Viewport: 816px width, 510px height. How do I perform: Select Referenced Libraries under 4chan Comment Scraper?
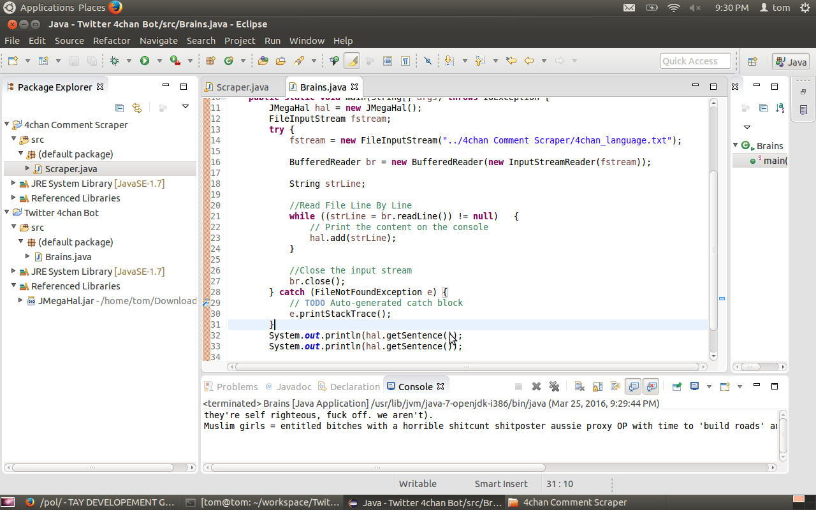[x=75, y=198]
